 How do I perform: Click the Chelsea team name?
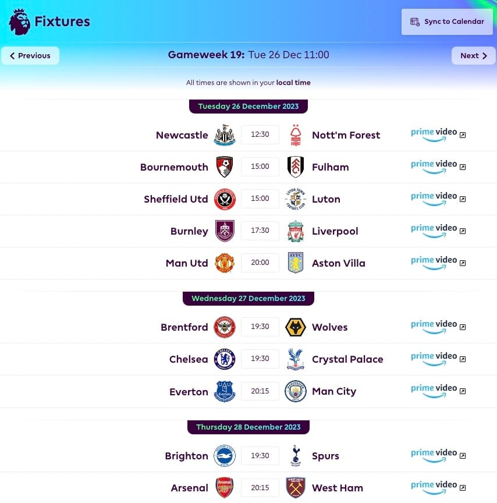pyautogui.click(x=189, y=359)
